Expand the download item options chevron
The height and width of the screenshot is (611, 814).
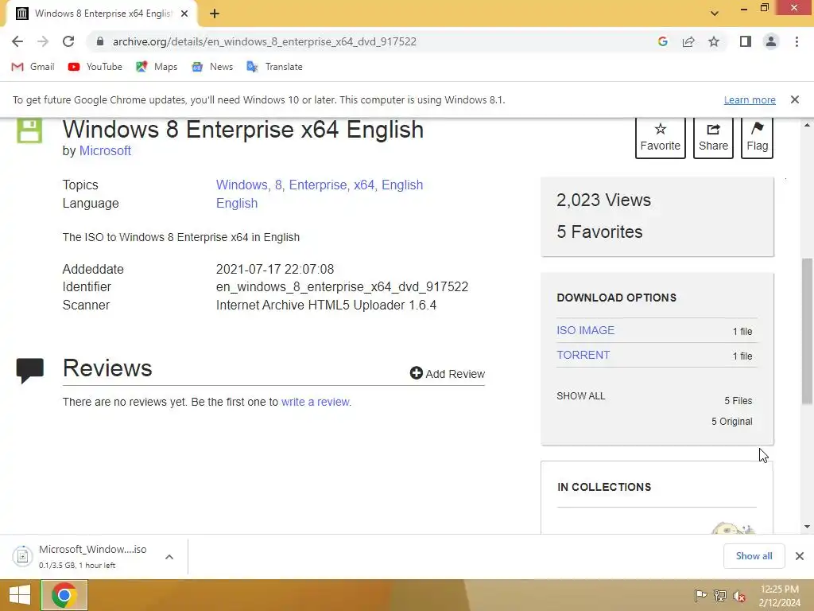(169, 556)
